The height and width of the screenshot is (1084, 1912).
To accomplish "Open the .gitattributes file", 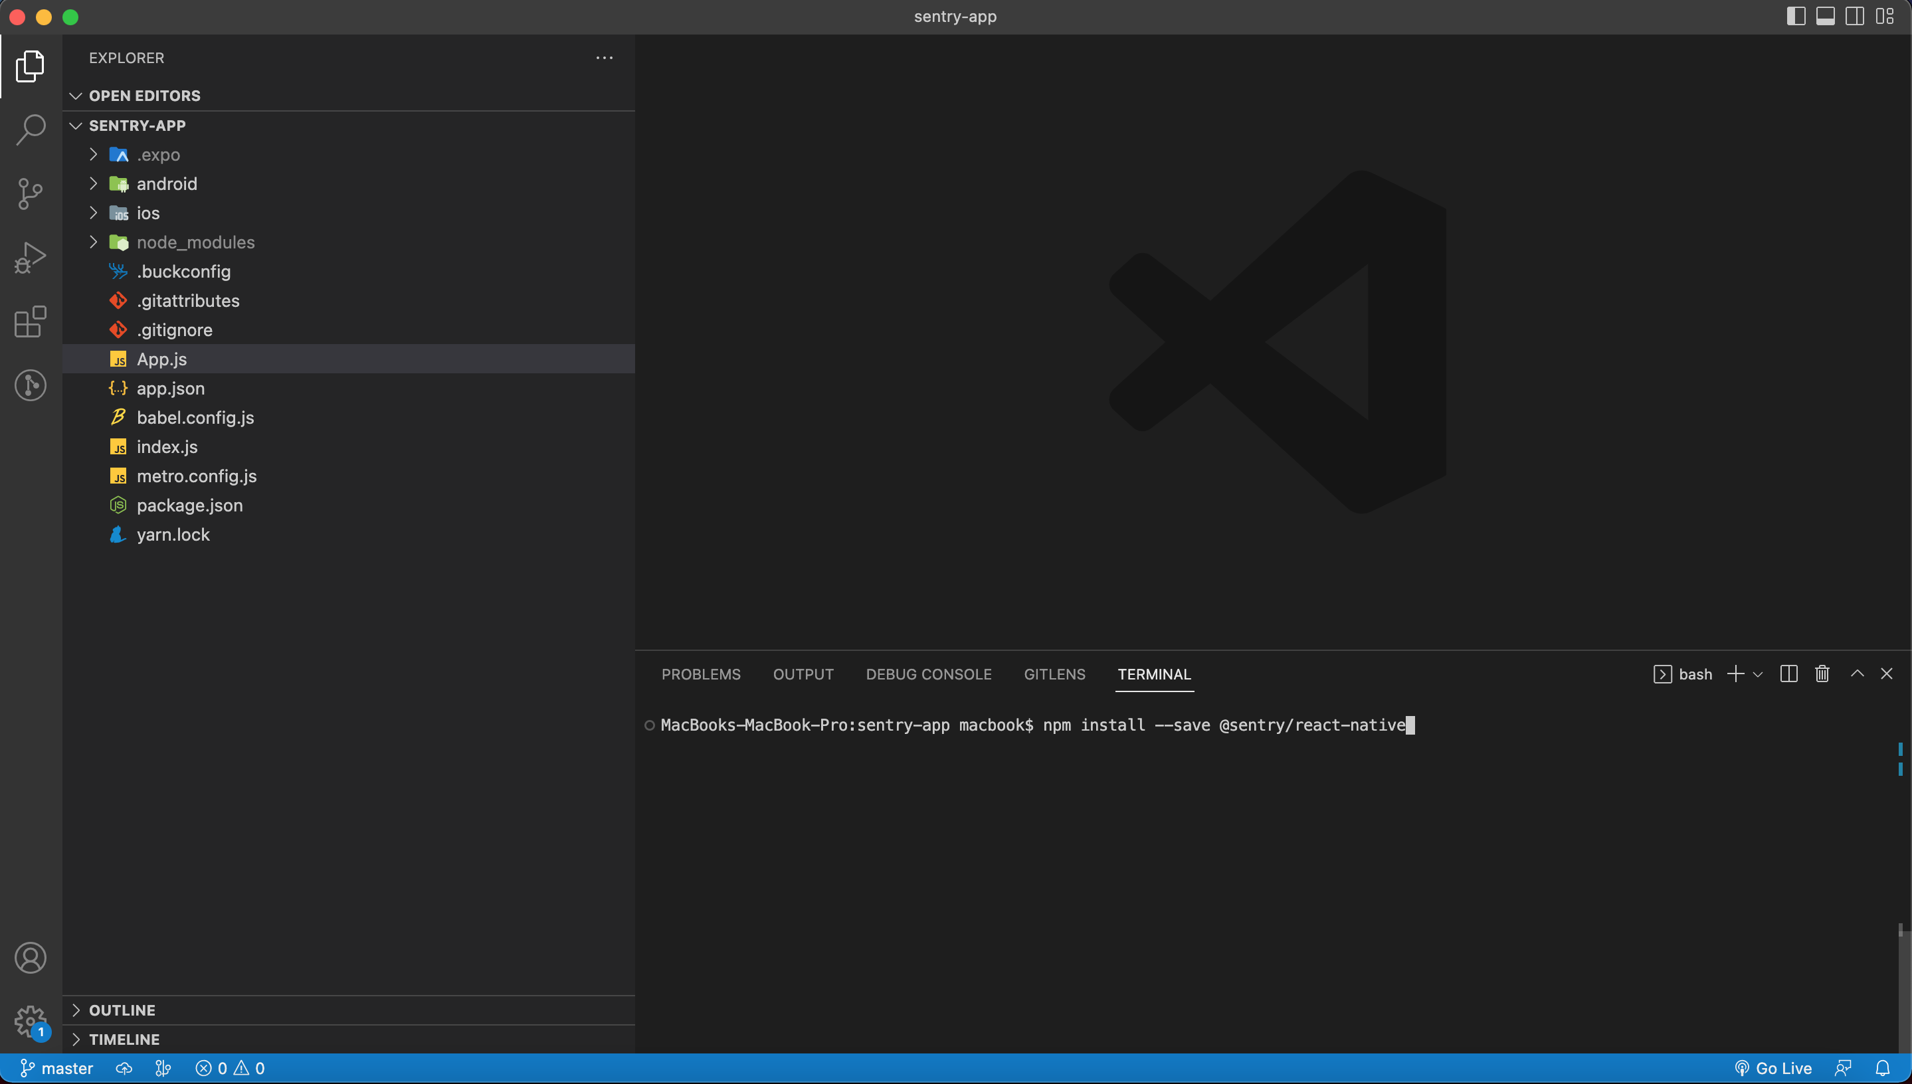I will pyautogui.click(x=348, y=300).
